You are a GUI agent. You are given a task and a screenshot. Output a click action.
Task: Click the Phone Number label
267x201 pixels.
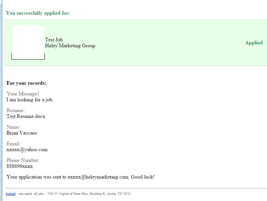click(x=23, y=160)
